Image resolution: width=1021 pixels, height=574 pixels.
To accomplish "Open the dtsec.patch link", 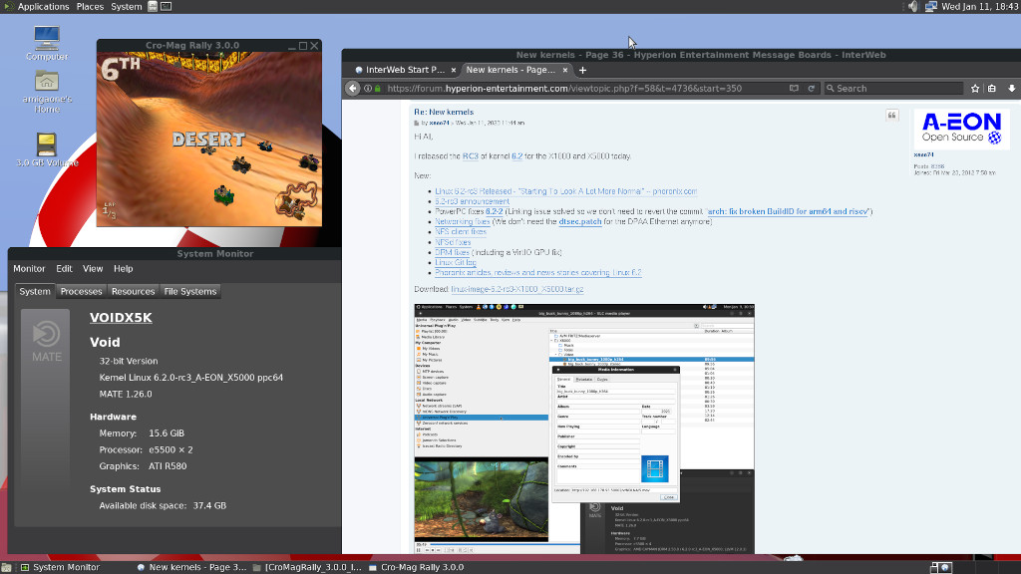I will tap(580, 221).
